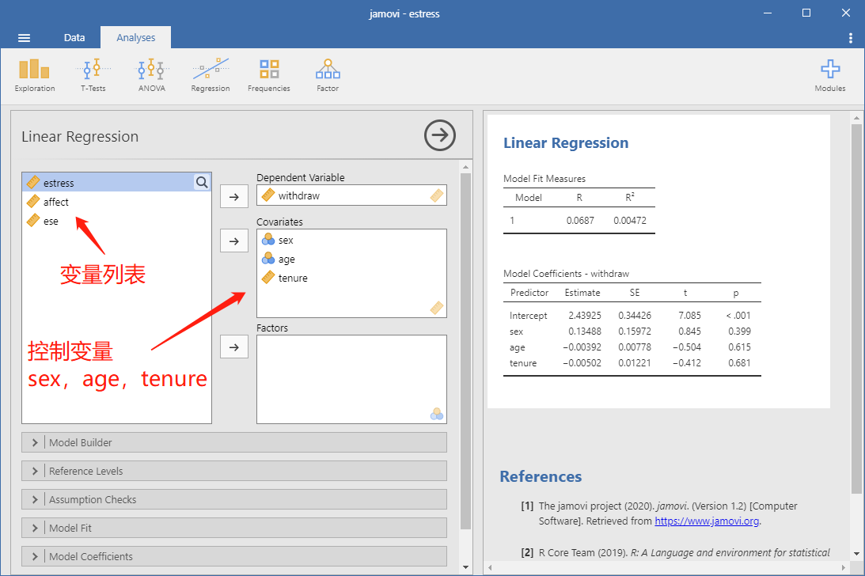
Task: Open the Frequencies analyses icon
Action: pos(268,76)
